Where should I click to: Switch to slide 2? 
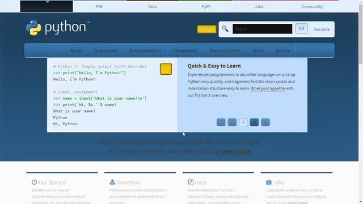[232, 122]
